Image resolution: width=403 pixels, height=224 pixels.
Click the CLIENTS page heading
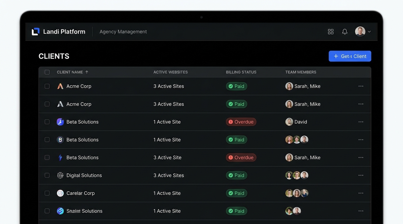[54, 56]
